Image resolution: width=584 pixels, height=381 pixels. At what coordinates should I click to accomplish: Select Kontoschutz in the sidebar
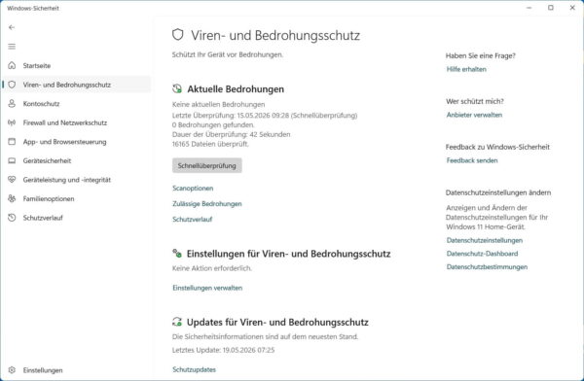76,103
